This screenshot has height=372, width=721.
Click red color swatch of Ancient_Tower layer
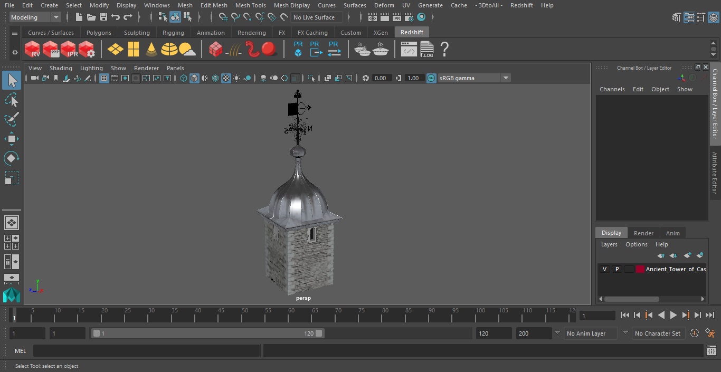pos(640,269)
